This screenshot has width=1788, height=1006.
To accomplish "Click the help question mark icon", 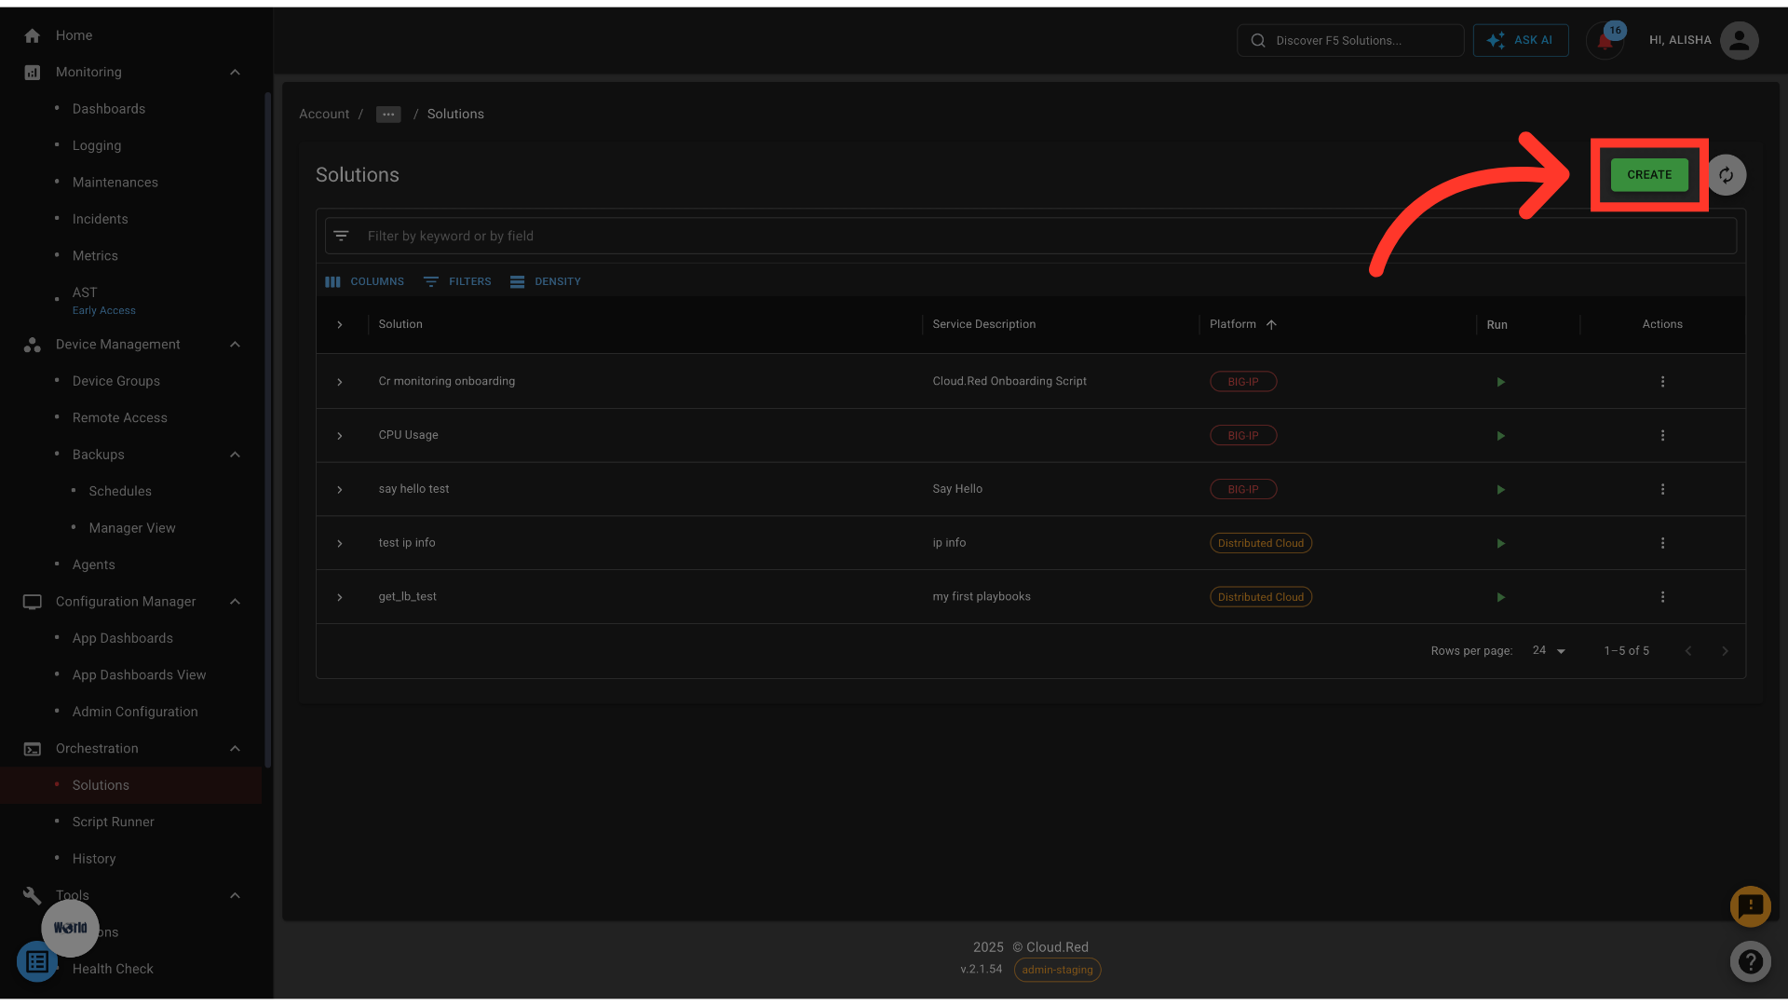I will (x=1750, y=961).
